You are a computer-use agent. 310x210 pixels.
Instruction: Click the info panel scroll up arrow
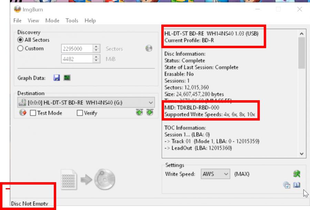[x=301, y=34]
